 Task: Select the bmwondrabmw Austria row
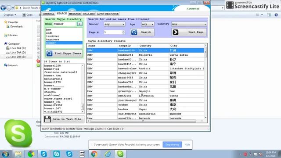click(145, 68)
